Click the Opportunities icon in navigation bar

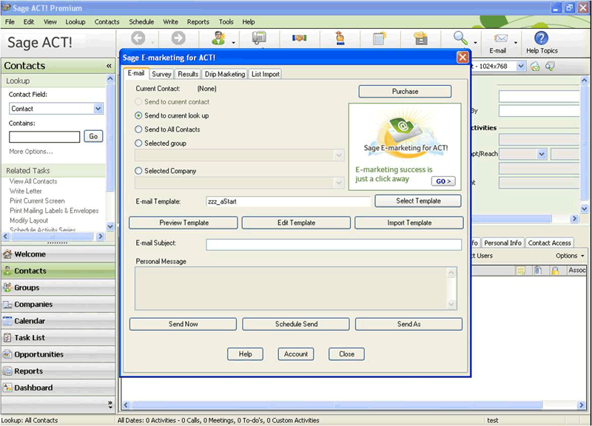tap(7, 354)
